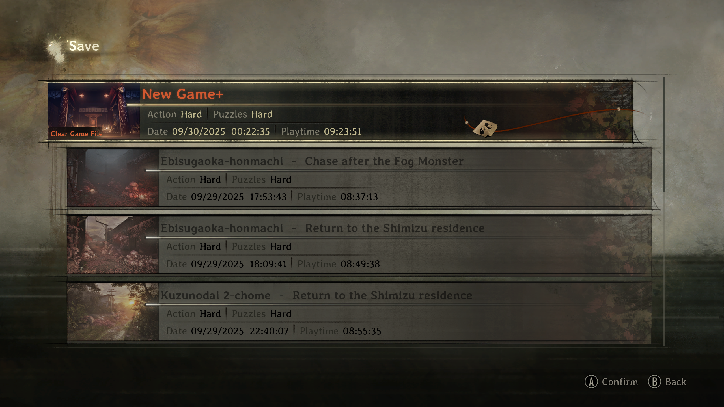
Task: Click the sparkle icon beside Save heading
Action: coord(56,50)
